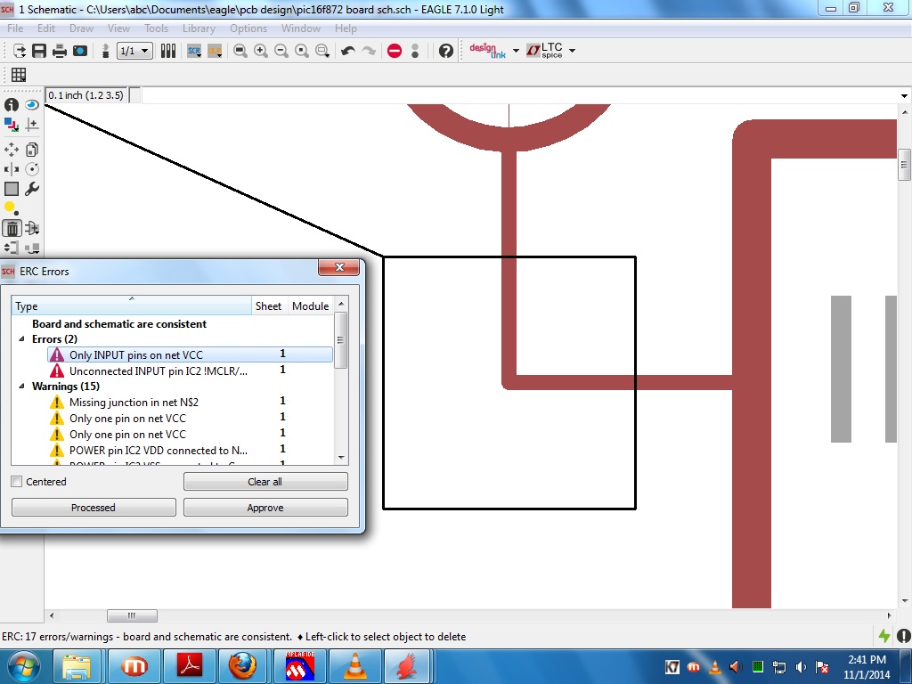Screen dimensions: 912x684
Task: Click the Type column header
Action: coord(132,305)
